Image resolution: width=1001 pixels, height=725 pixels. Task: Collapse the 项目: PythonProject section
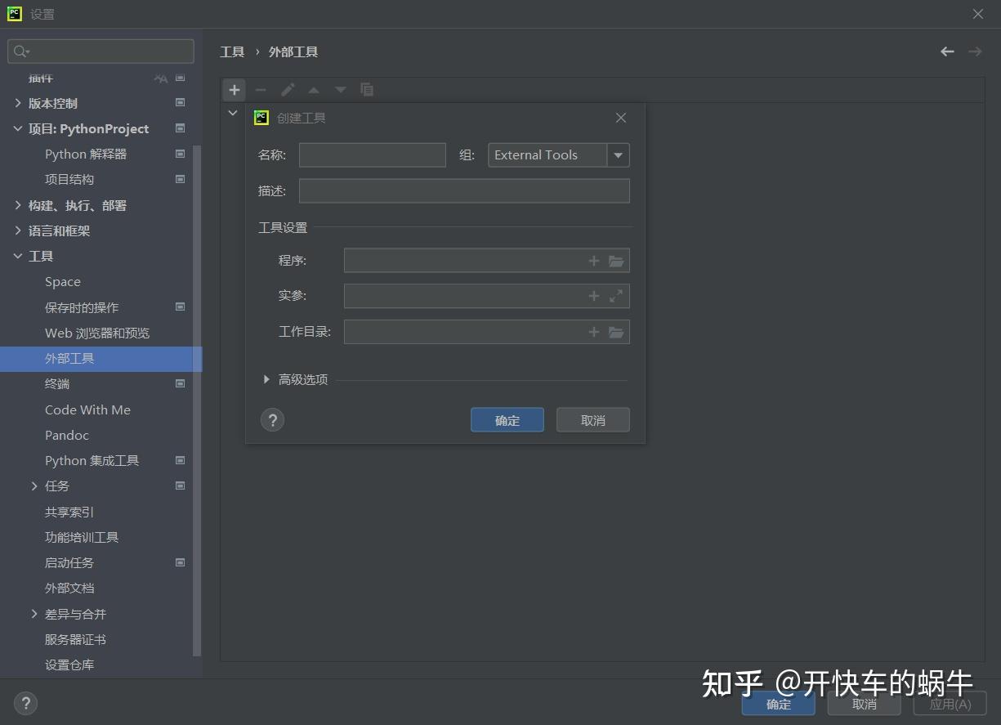18,128
